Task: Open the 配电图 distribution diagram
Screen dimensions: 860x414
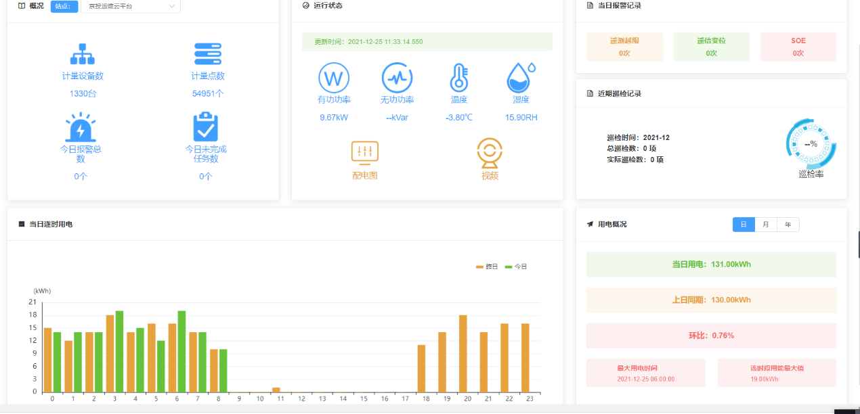Action: click(364, 160)
